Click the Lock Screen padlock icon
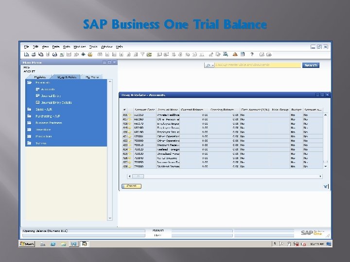The width and height of the screenshot is (350, 262). (x=90, y=54)
